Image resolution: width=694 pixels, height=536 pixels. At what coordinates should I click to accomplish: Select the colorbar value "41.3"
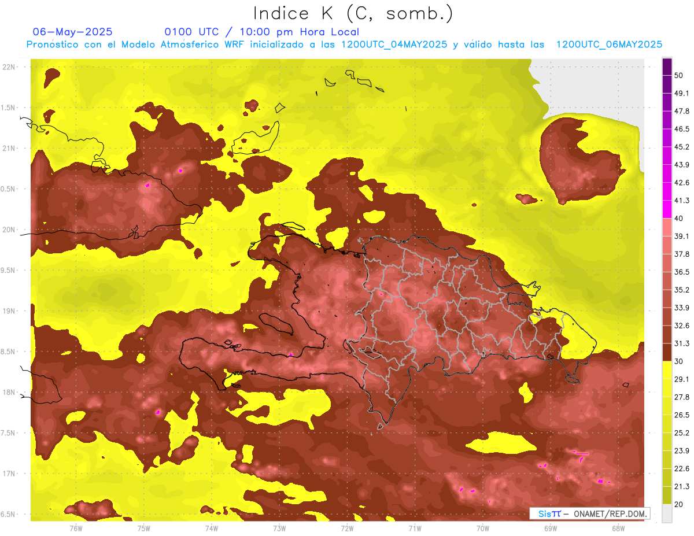pyautogui.click(x=682, y=201)
